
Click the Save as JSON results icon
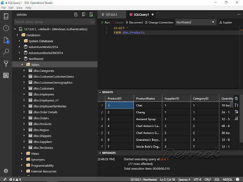[x=236, y=105]
